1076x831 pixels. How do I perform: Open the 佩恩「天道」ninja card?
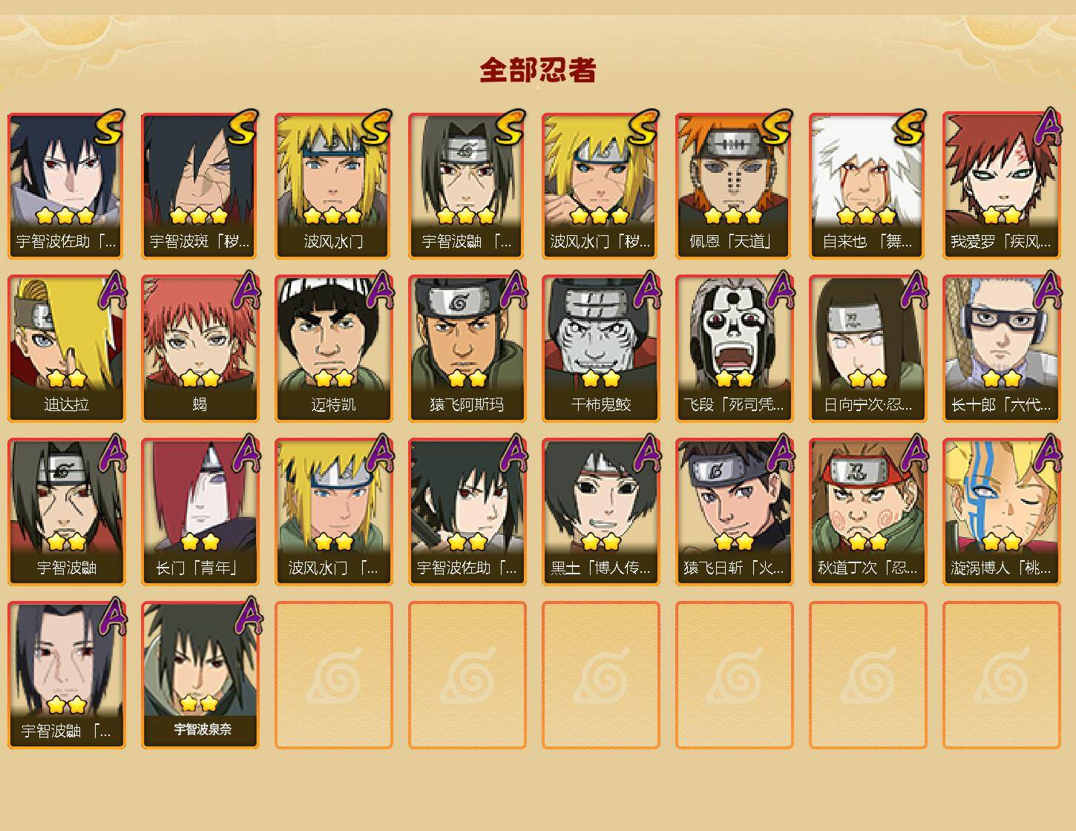click(x=735, y=185)
